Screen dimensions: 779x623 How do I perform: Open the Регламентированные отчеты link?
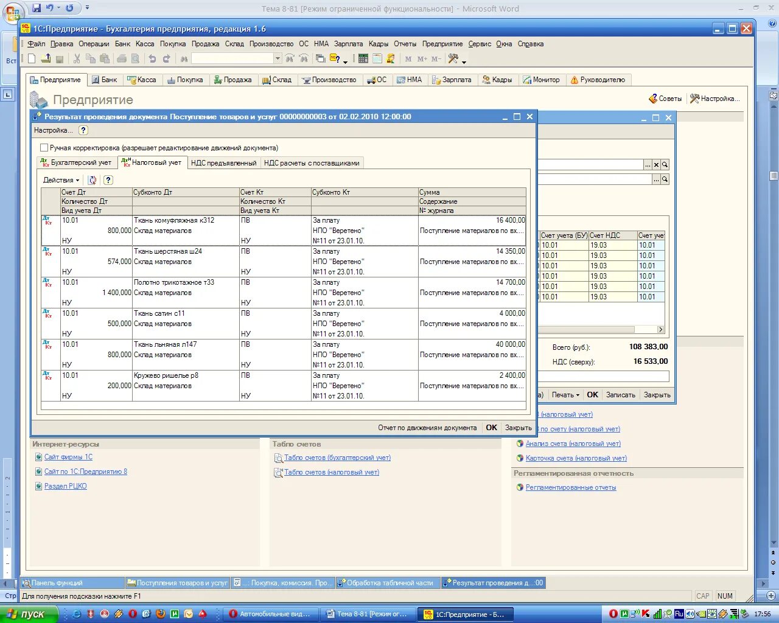coord(571,487)
